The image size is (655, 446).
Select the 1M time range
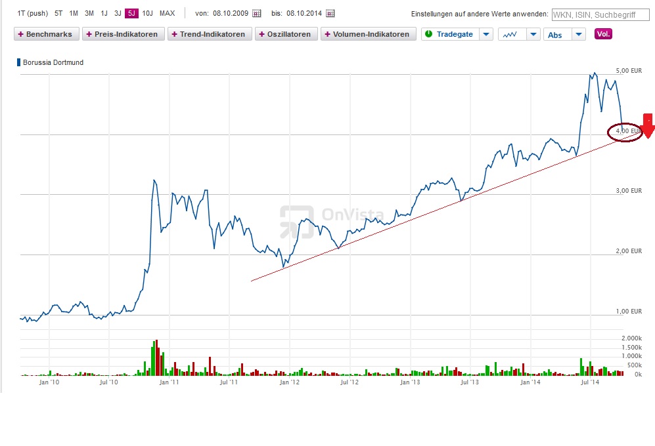click(74, 13)
